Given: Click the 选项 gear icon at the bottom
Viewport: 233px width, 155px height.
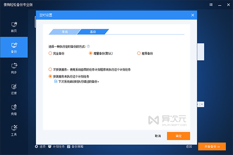Looking at the screenshot, I should [36, 146].
